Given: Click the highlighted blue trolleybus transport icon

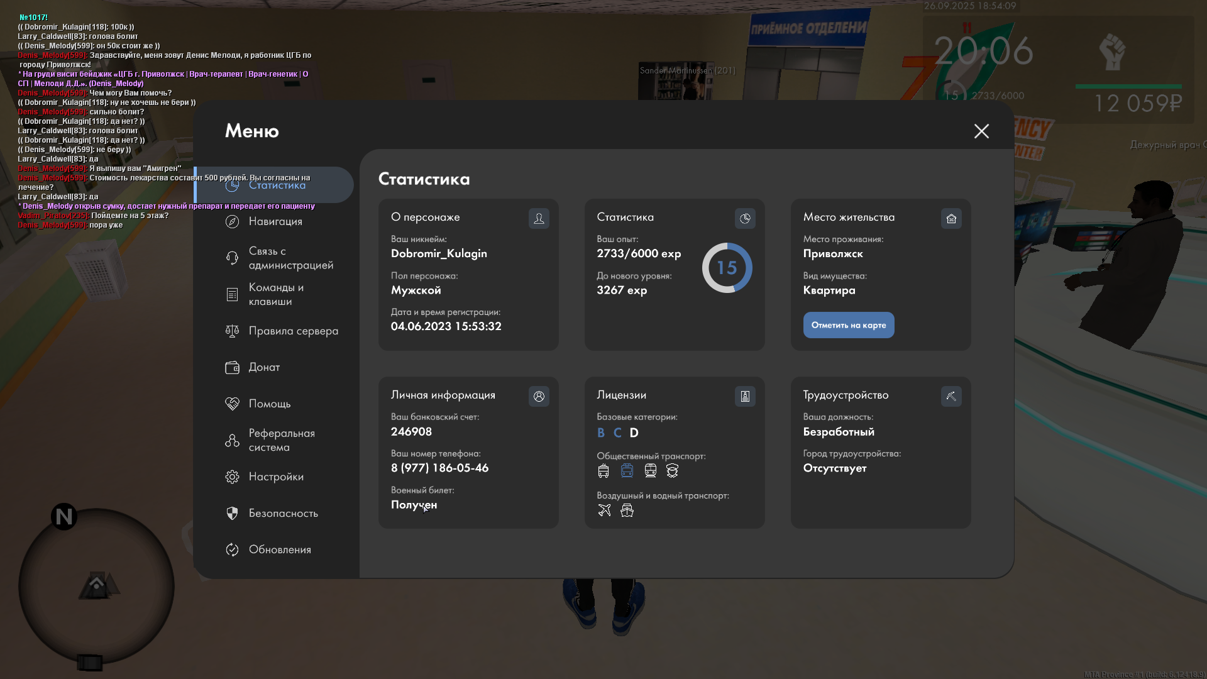Looking at the screenshot, I should pos(627,470).
